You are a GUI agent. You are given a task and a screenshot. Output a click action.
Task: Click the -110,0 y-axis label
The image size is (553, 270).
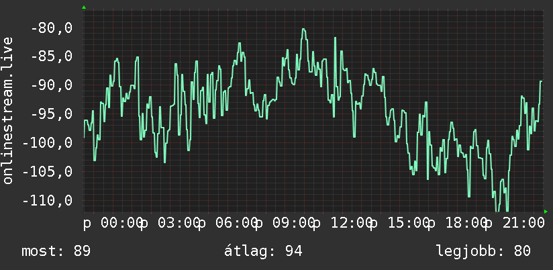48,200
